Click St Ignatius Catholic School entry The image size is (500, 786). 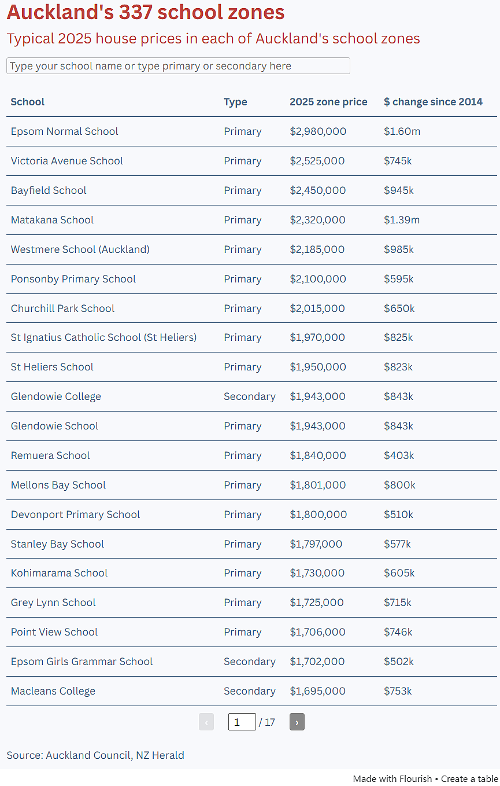pyautogui.click(x=103, y=337)
